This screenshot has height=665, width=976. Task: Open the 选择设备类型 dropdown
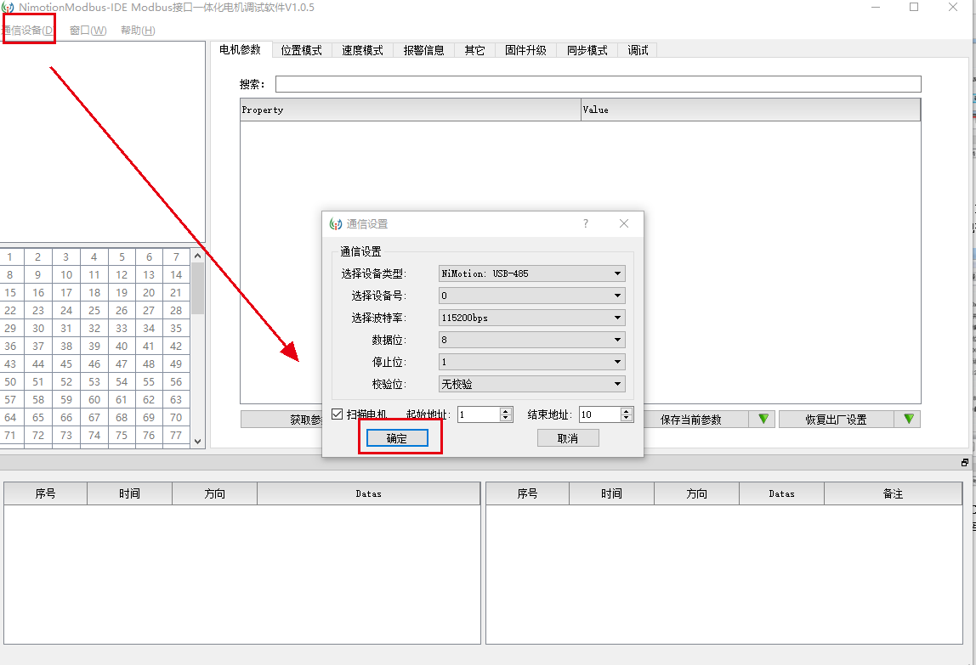point(532,273)
